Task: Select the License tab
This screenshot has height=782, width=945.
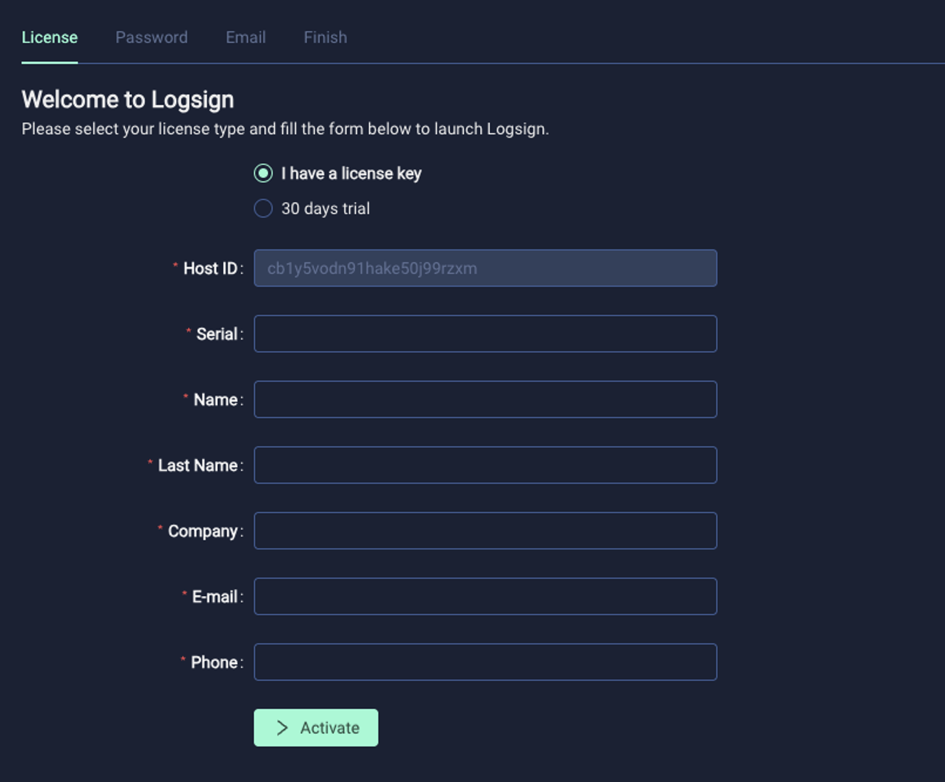Action: click(49, 37)
